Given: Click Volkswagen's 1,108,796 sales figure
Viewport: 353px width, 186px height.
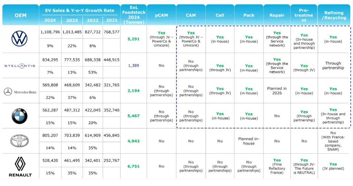Looking at the screenshot, I should (50, 32).
